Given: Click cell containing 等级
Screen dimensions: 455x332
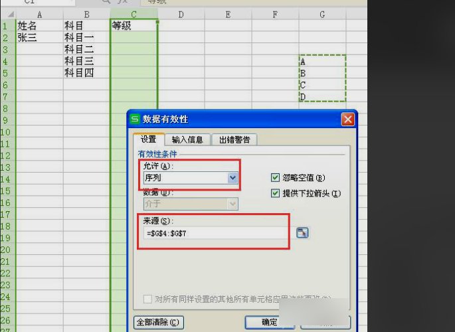Looking at the screenshot, I should (x=134, y=26).
